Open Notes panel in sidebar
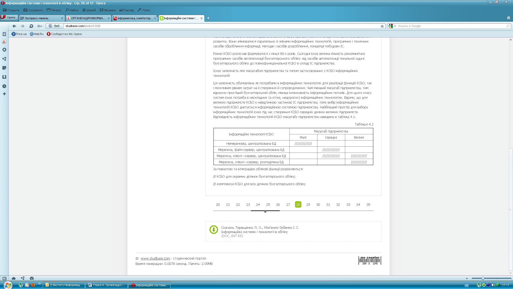Screen dimensions: 513x289 pos(4,68)
